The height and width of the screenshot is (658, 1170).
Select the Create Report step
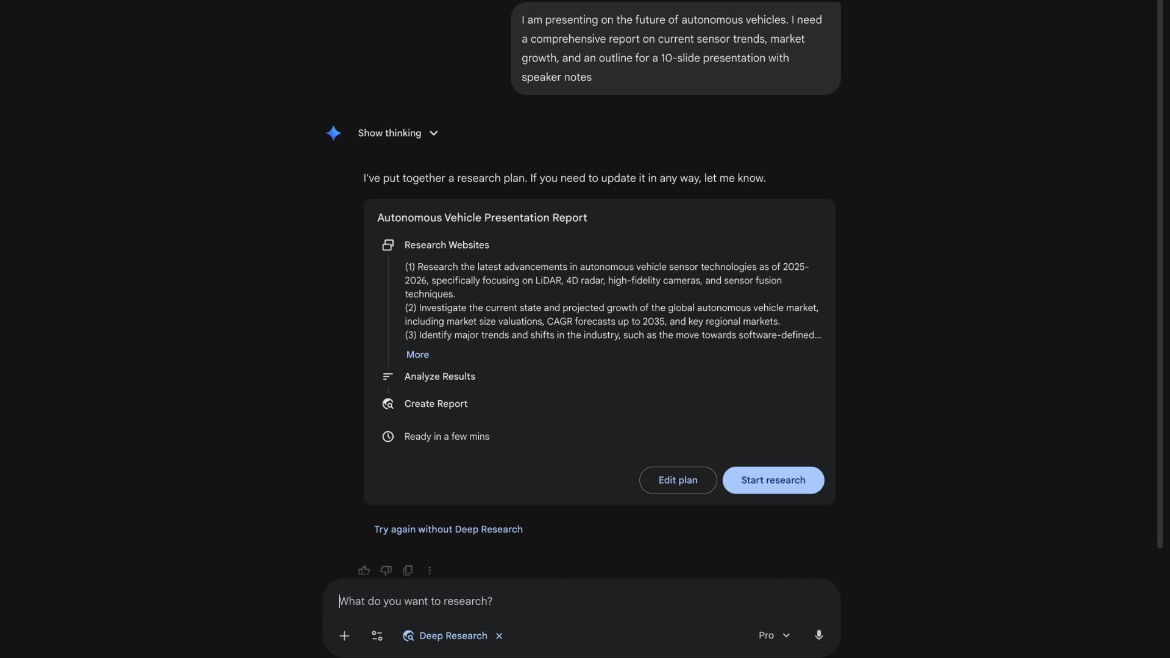[x=436, y=404]
